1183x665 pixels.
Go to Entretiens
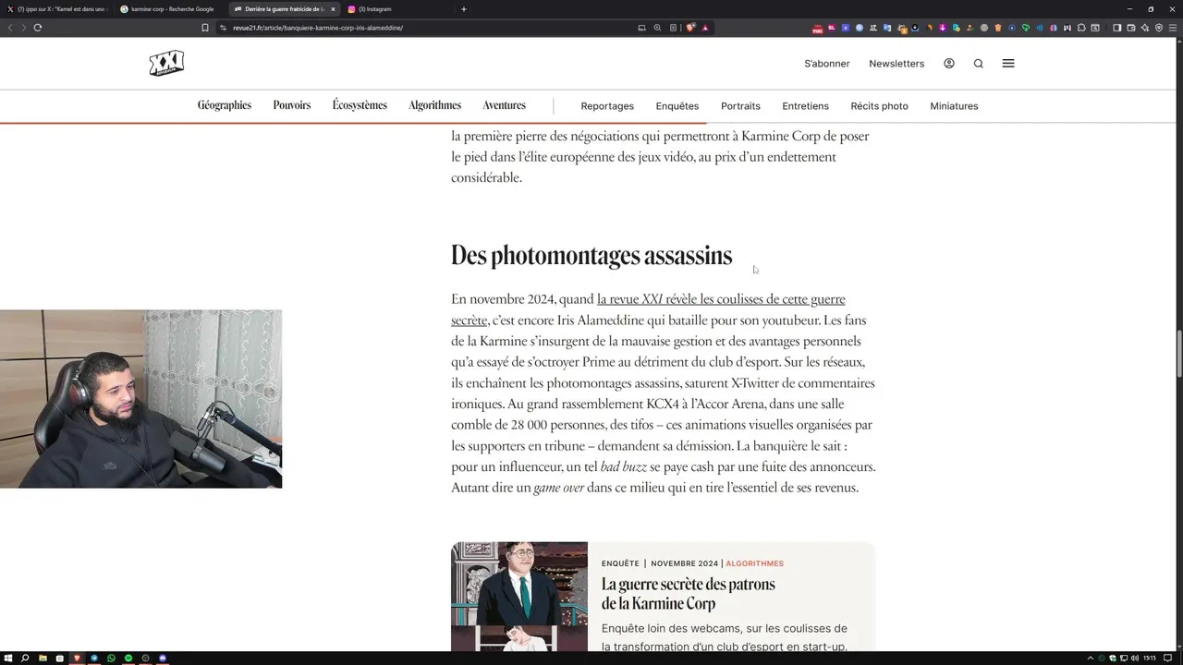tap(805, 106)
